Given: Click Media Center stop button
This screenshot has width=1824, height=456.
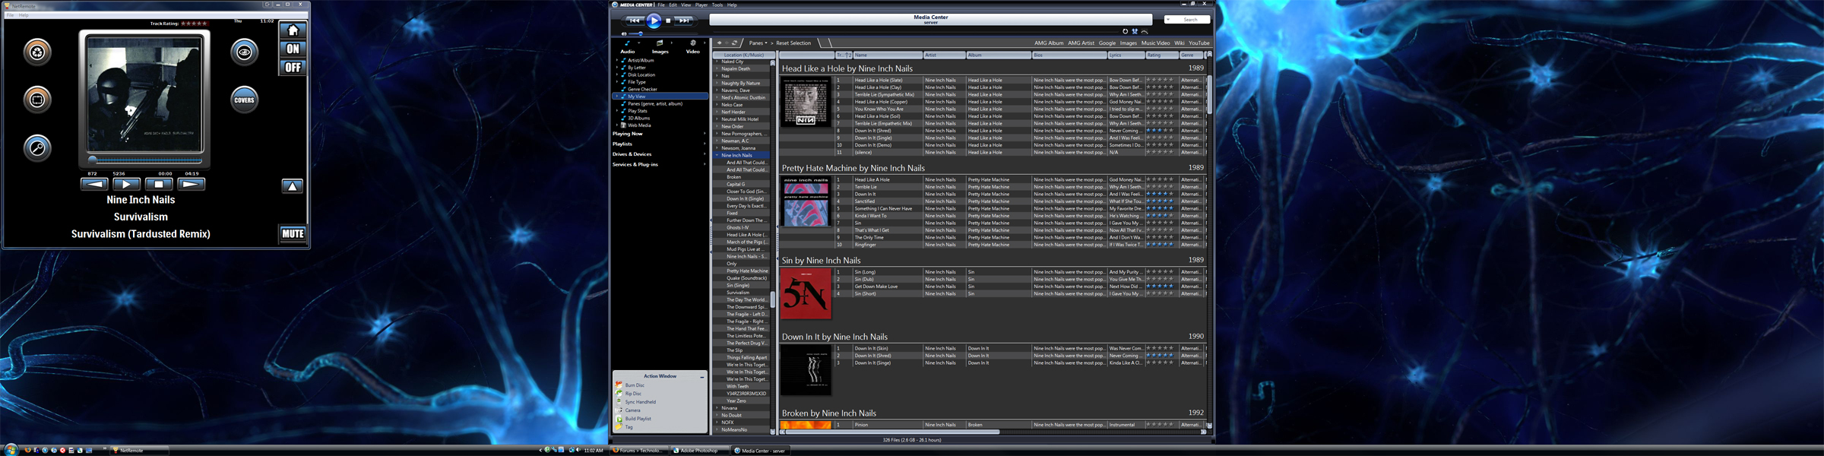Looking at the screenshot, I should 668,21.
